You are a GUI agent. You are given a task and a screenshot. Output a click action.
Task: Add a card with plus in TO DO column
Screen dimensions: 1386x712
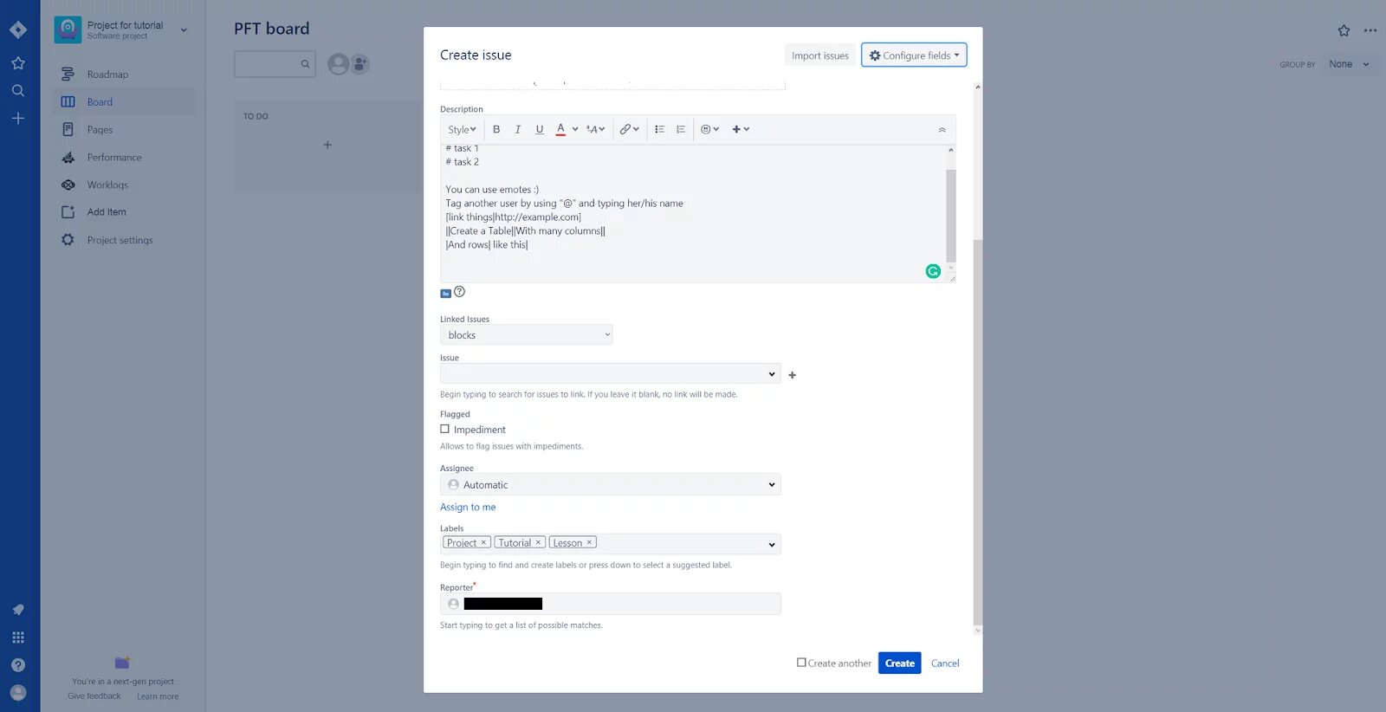tap(327, 145)
